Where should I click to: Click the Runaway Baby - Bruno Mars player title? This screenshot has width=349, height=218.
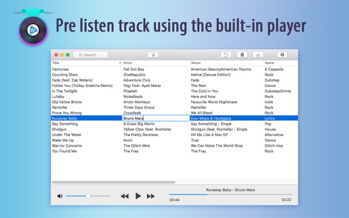(x=230, y=190)
